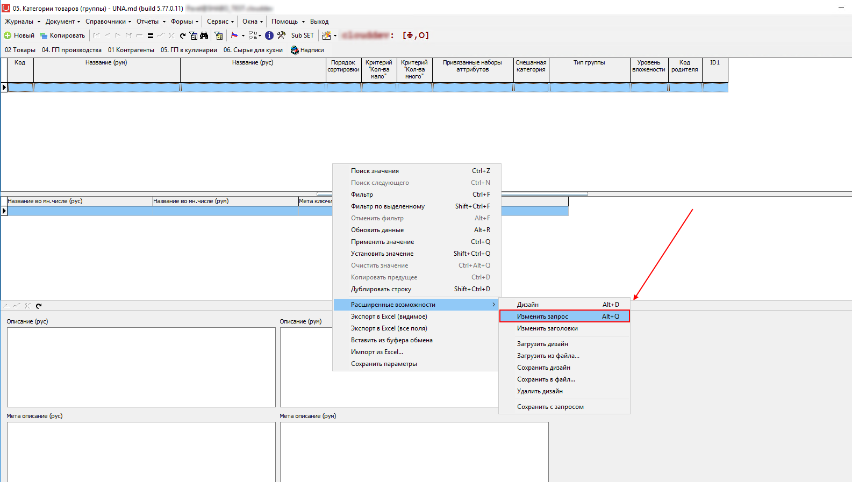Expand Расширенные возможности submenu entry
Screen dimensions: 852x482
[x=417, y=305]
